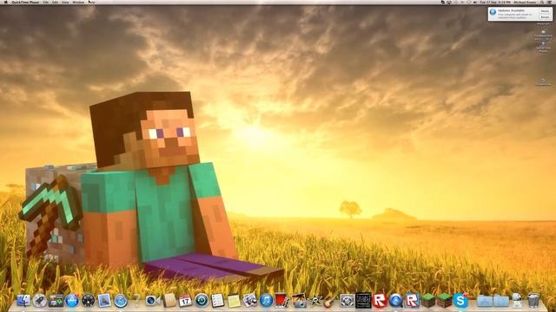Click the question mark Dock icon
556x312 pixels.
coord(136,301)
